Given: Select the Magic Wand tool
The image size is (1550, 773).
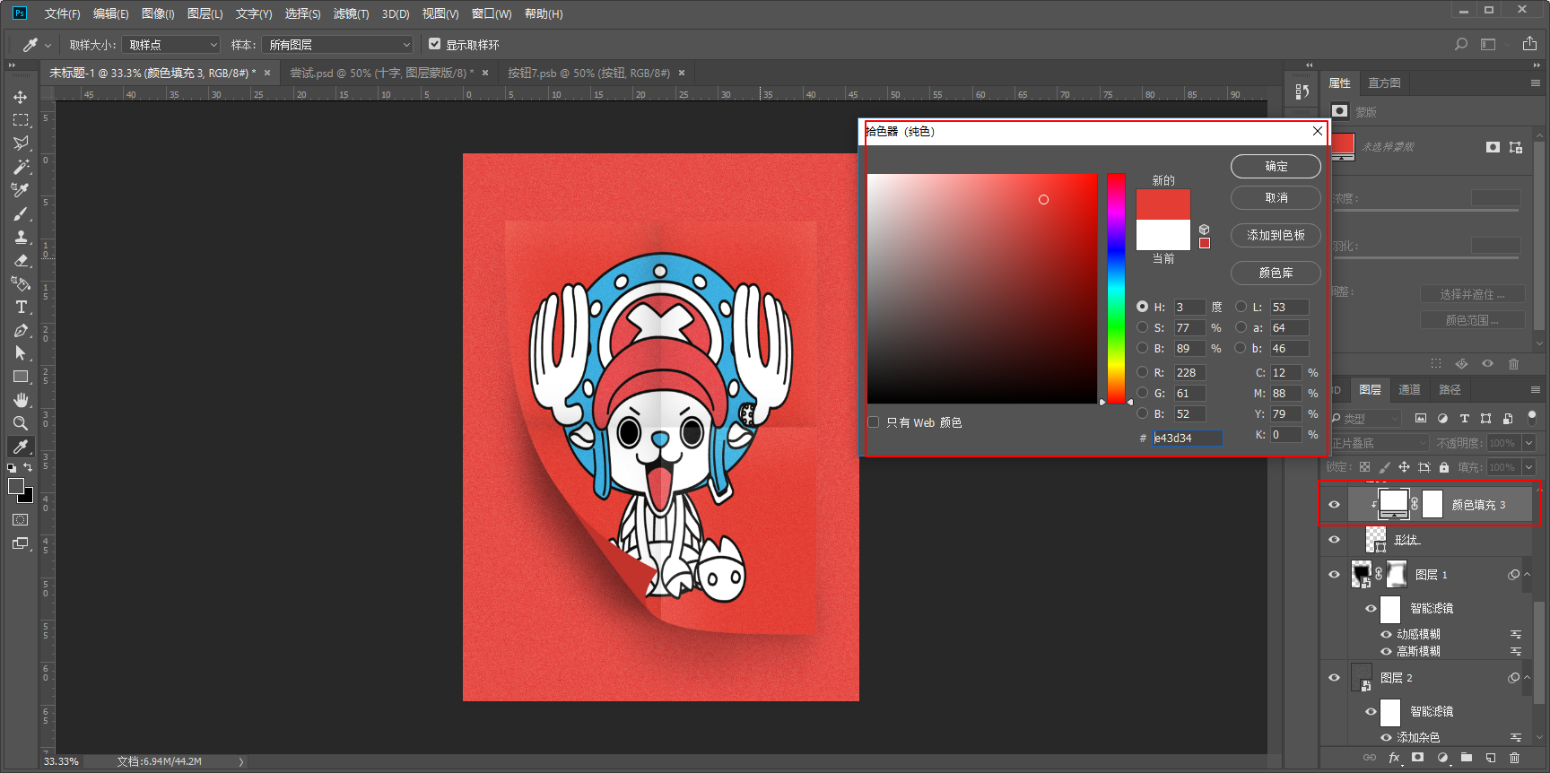Looking at the screenshot, I should click(x=21, y=167).
